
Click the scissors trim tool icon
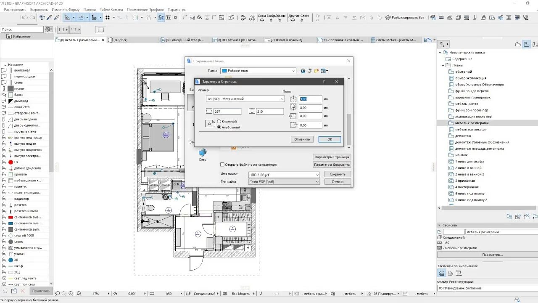(192, 18)
